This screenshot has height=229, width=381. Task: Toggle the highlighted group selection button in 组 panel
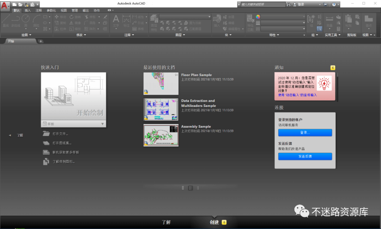click(x=319, y=29)
